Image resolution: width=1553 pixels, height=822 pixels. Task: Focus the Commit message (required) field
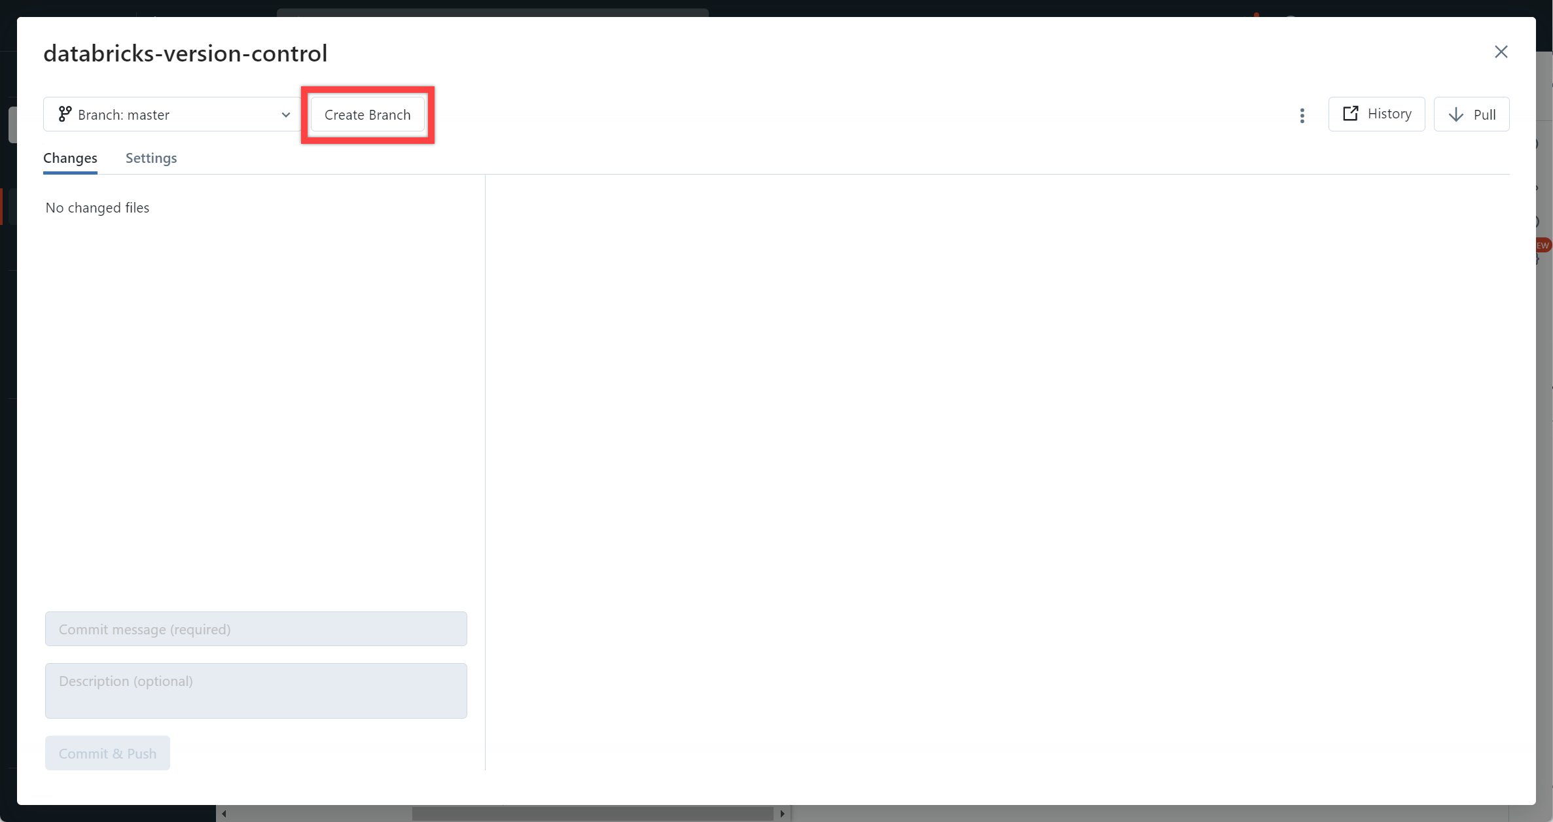[256, 628]
